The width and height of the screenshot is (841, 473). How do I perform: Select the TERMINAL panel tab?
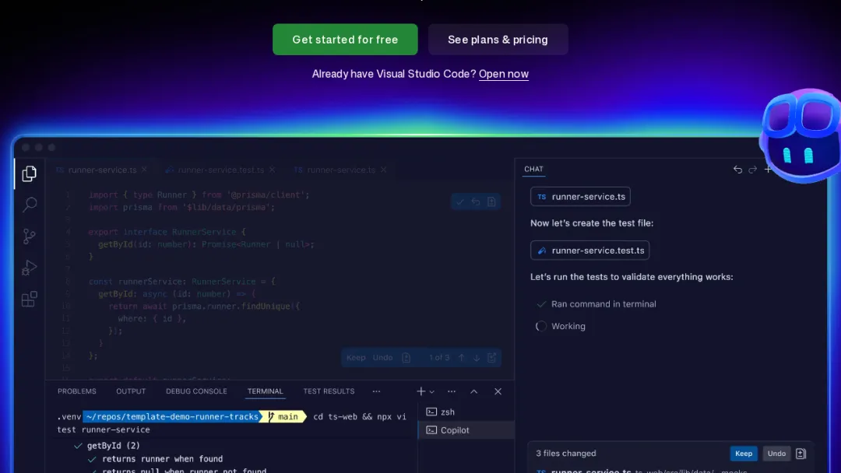(x=265, y=391)
